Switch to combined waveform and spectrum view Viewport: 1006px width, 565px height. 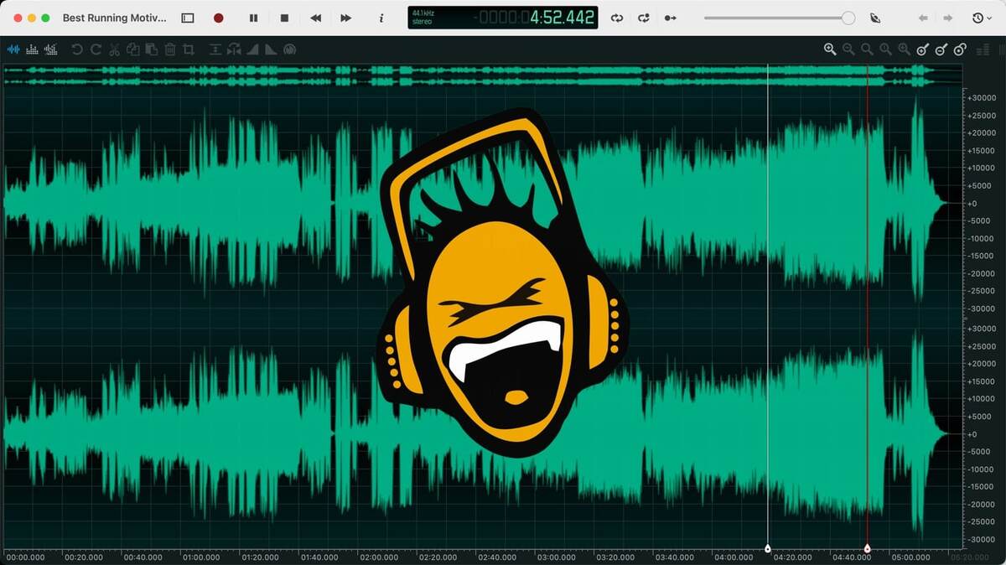[x=51, y=49]
